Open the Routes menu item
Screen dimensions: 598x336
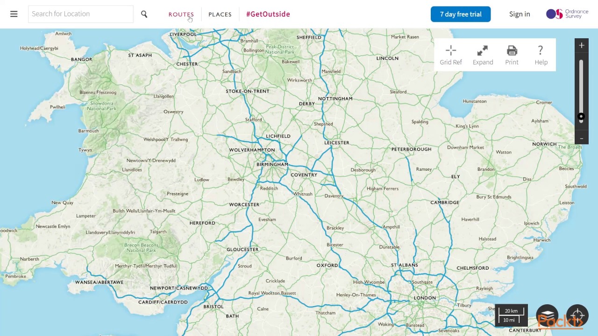click(181, 14)
